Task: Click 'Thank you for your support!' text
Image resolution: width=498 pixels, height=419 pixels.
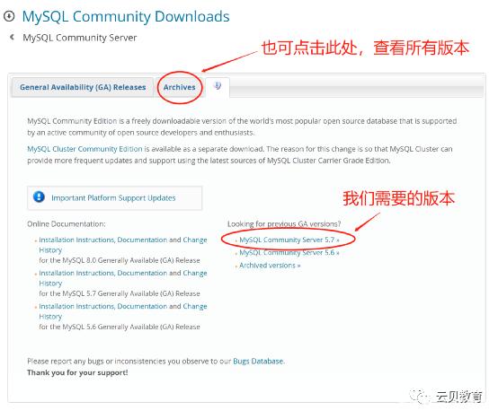Action: tap(77, 372)
